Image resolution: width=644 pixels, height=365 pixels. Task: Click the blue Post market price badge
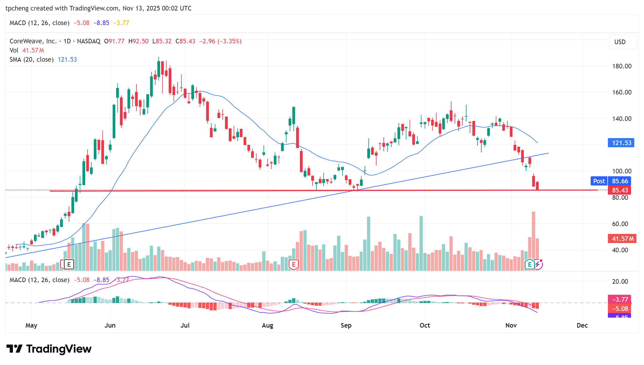[x=599, y=181]
